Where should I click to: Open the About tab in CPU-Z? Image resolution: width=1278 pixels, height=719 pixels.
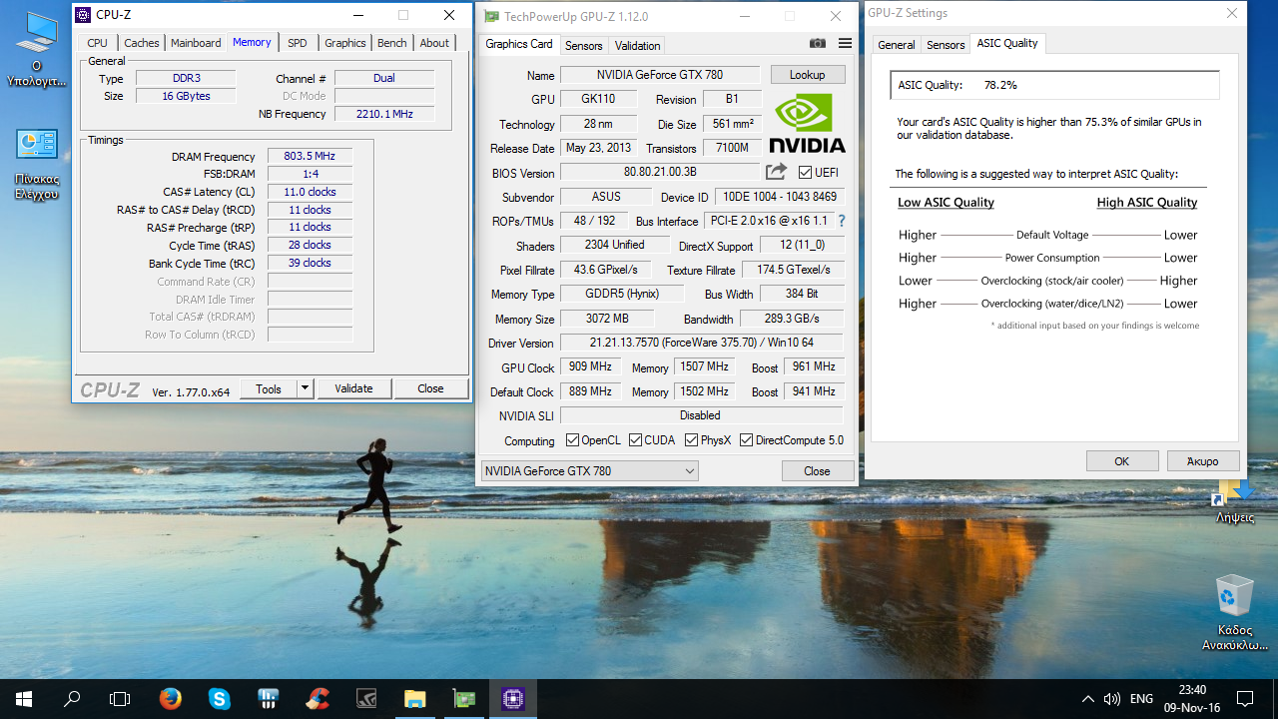point(434,43)
